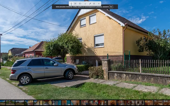Open sixth thumbnail showing the covered terrace

tap(47, 103)
